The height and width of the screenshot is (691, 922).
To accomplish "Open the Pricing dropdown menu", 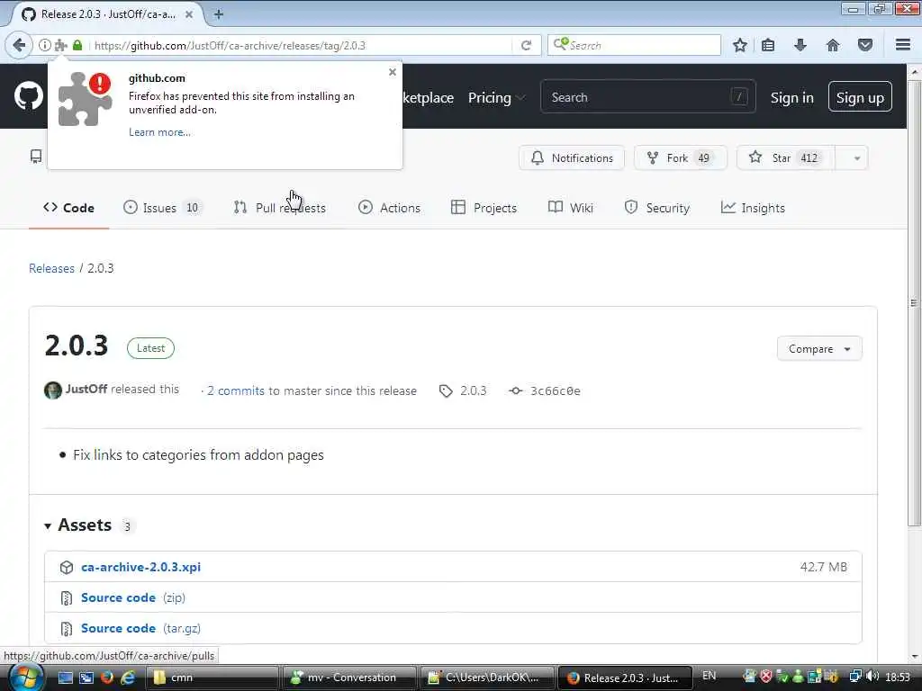I will pos(496,97).
